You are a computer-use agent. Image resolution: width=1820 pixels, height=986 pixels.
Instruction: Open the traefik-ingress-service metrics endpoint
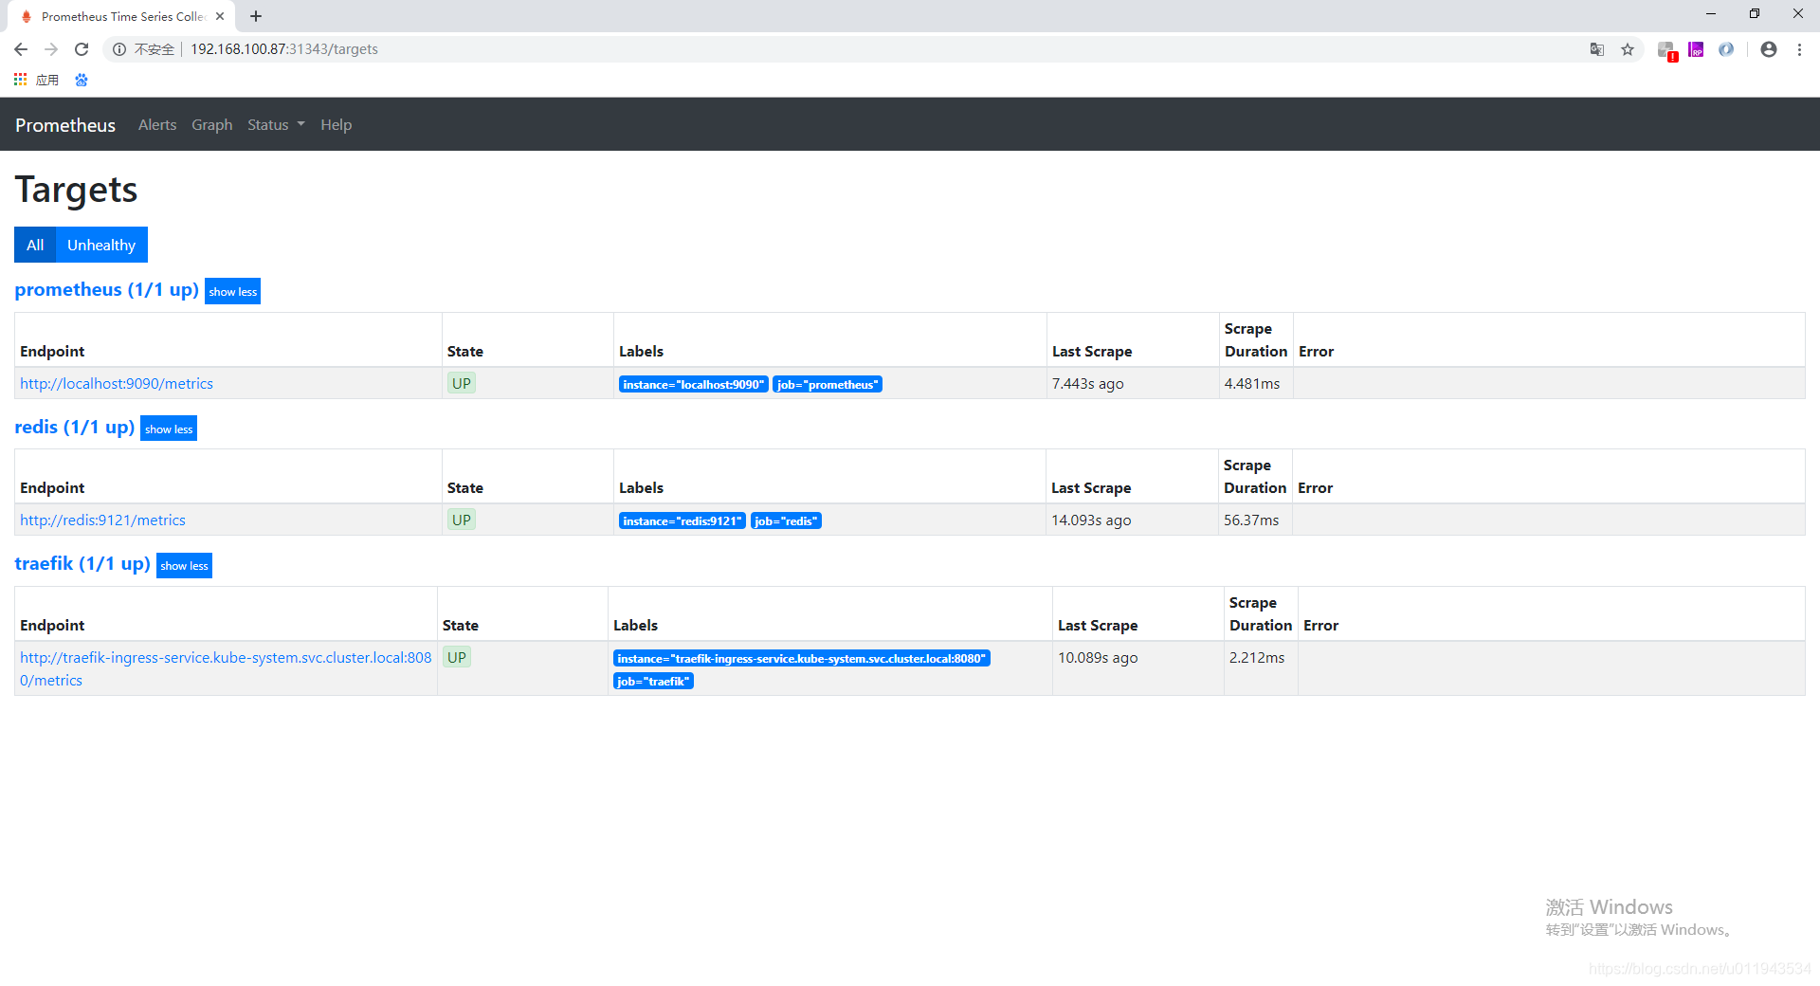click(226, 668)
